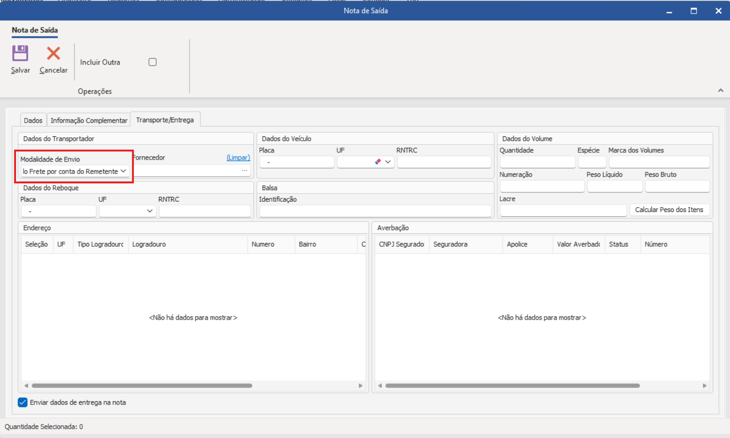Click the Calcular Peso dos Itens button
The image size is (730, 438).
point(669,210)
